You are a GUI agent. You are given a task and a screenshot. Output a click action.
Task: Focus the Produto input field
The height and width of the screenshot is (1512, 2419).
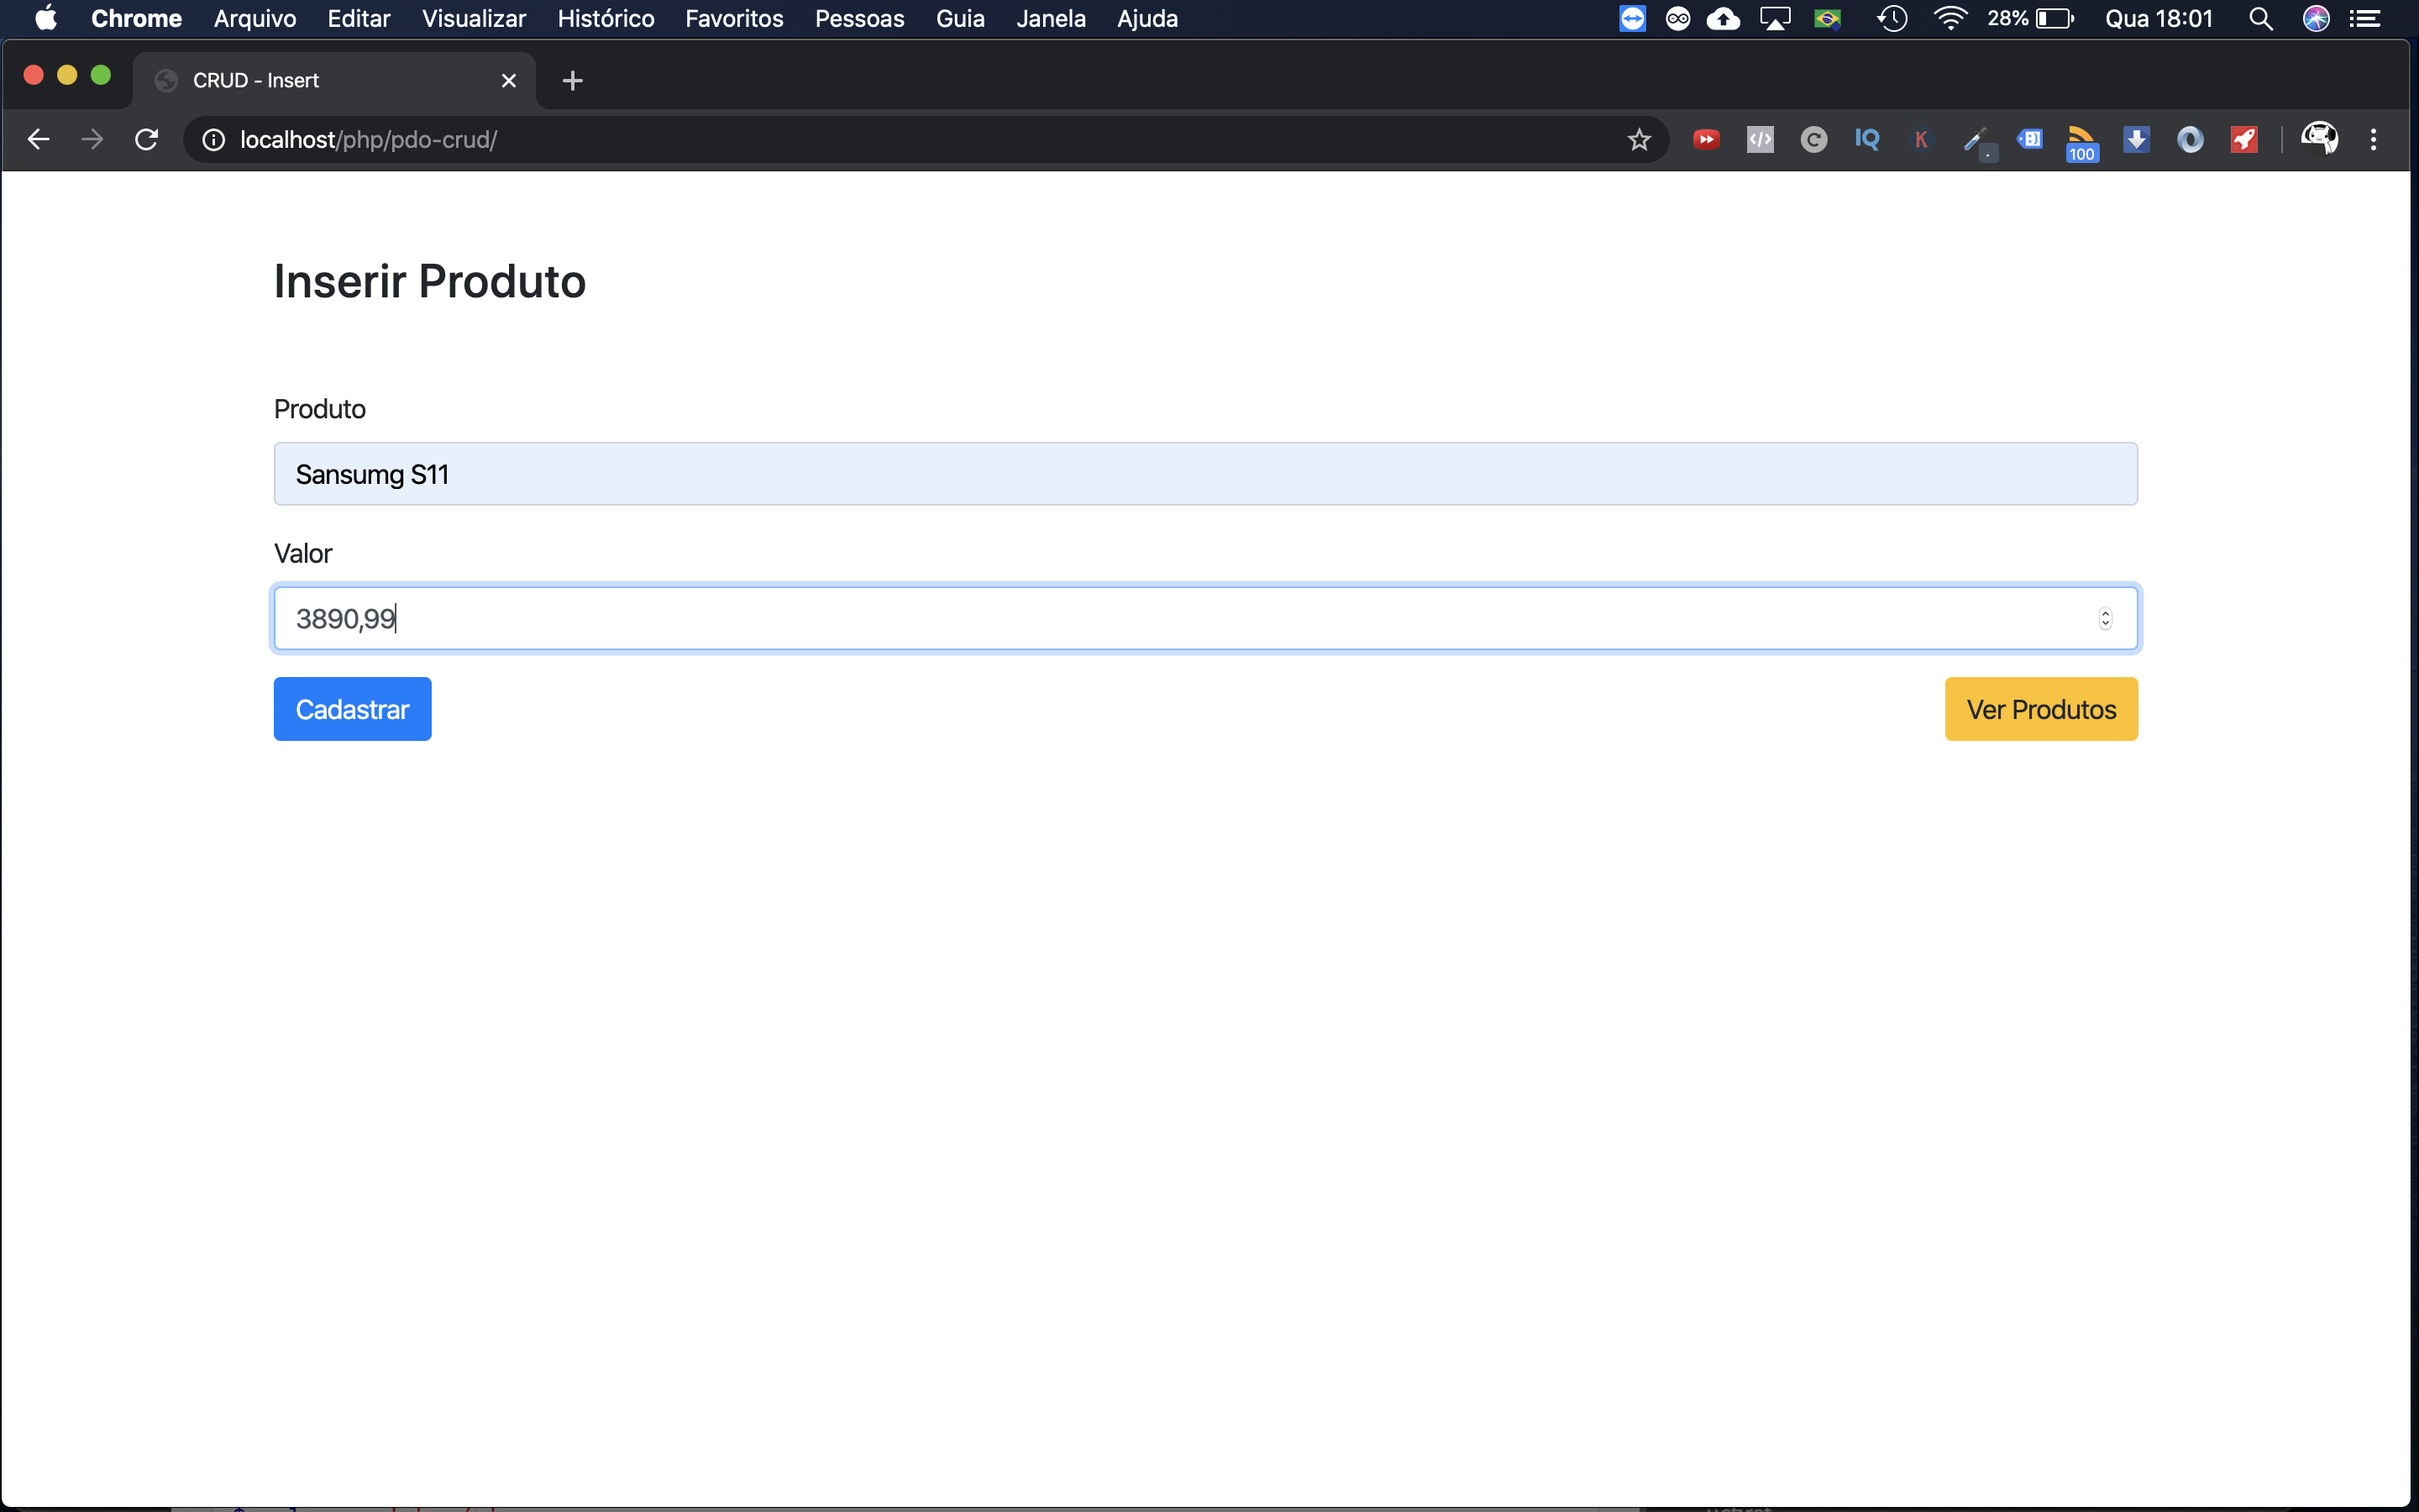coord(1204,474)
